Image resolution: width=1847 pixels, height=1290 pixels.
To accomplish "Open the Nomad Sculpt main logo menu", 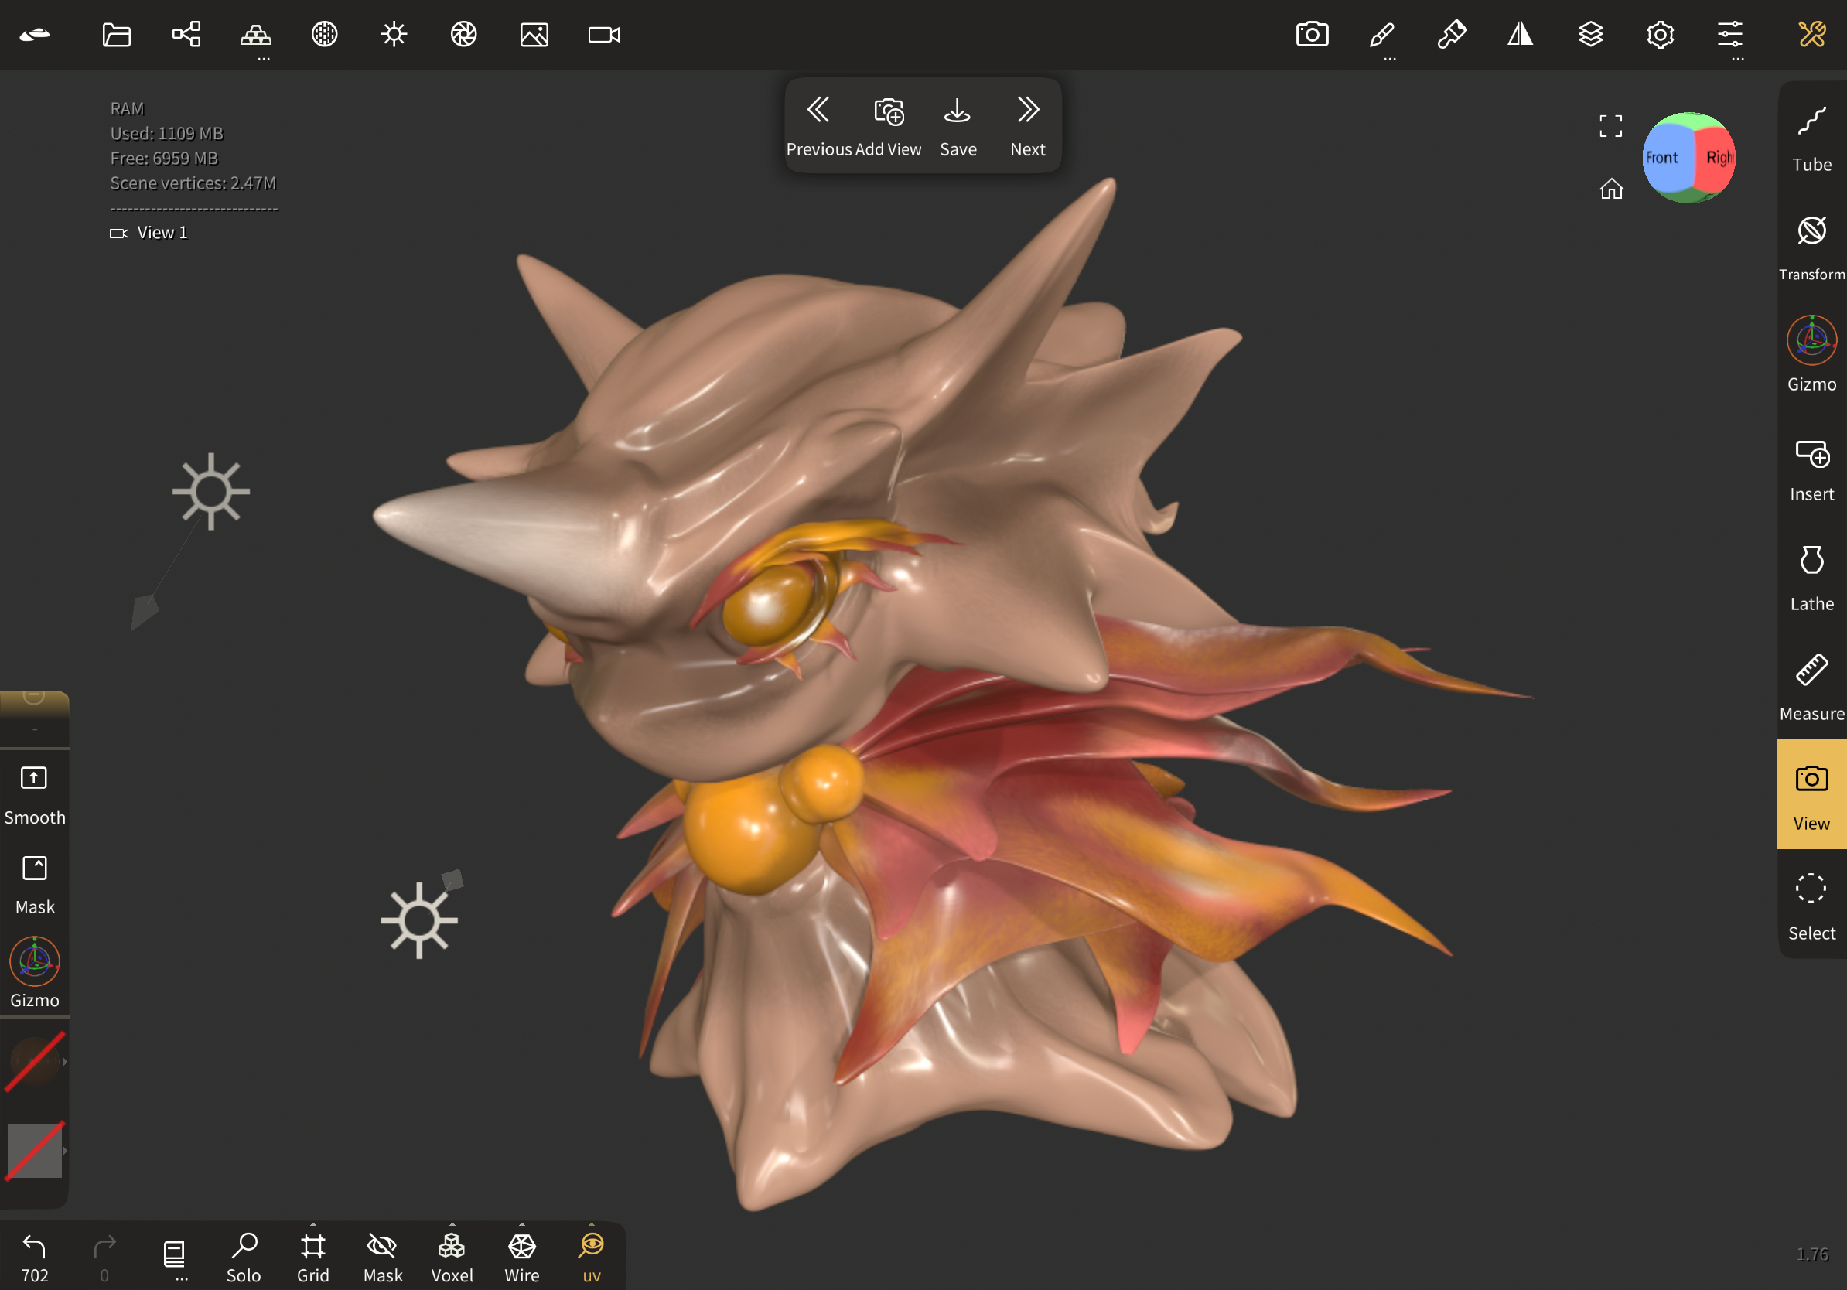I will click(35, 35).
